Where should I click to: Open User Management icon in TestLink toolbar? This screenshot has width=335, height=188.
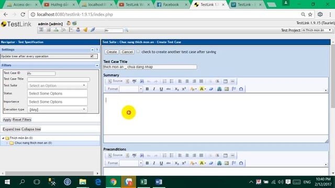click(78, 30)
